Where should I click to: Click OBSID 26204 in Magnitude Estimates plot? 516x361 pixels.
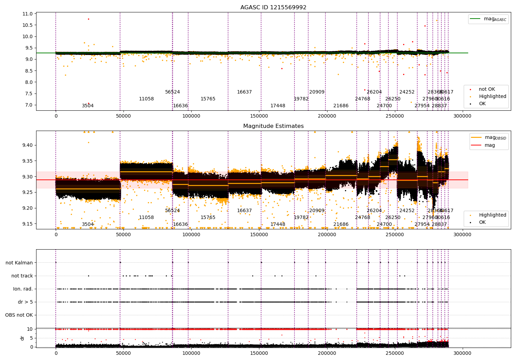pyautogui.click(x=374, y=211)
